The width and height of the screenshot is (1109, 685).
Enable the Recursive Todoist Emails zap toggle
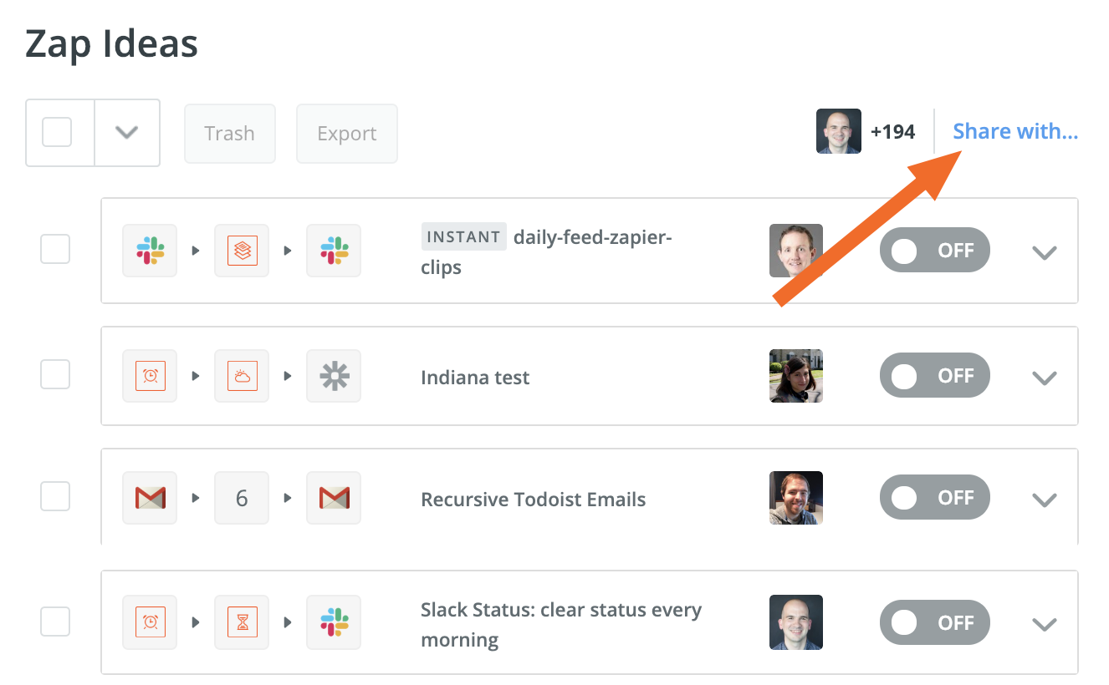tap(934, 499)
